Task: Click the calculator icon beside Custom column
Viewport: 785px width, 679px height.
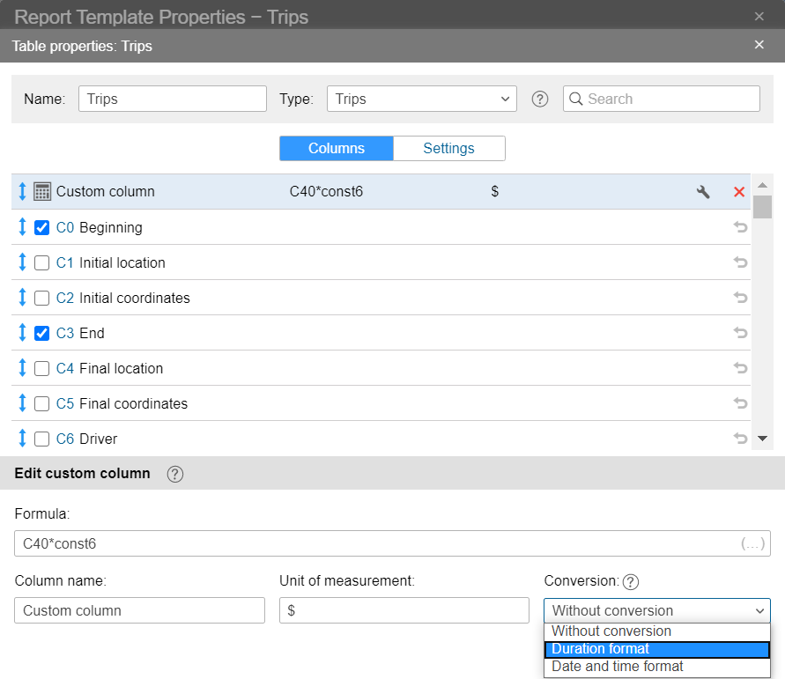Action: (41, 192)
